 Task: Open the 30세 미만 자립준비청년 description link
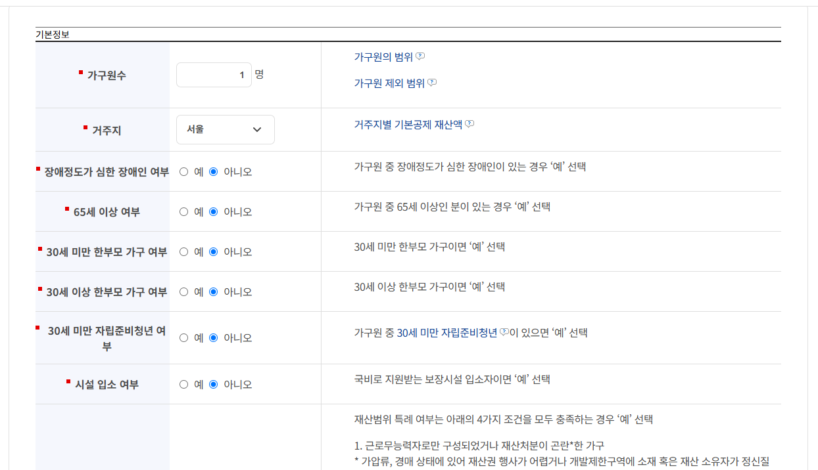click(x=446, y=333)
